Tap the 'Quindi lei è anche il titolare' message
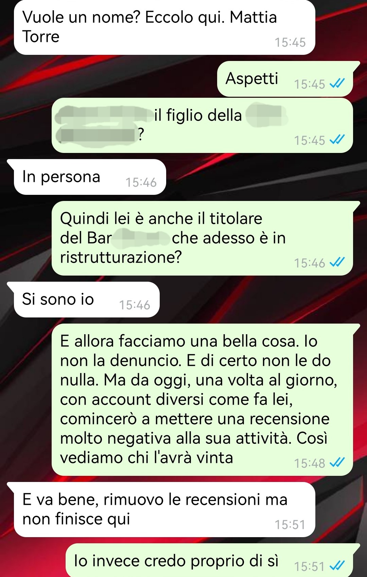Viewport: 367px width, 577px height. (202, 238)
